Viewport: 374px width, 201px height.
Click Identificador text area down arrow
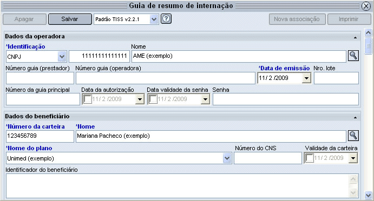click(353, 192)
